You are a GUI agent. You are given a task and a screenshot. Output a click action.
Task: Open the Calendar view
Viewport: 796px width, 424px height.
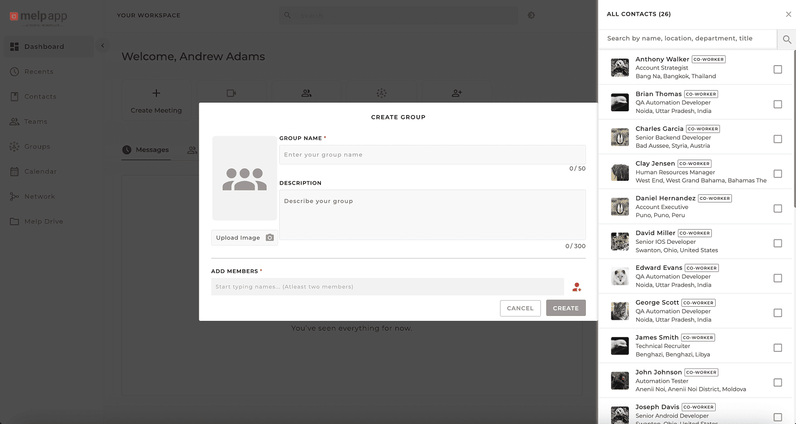click(x=39, y=171)
